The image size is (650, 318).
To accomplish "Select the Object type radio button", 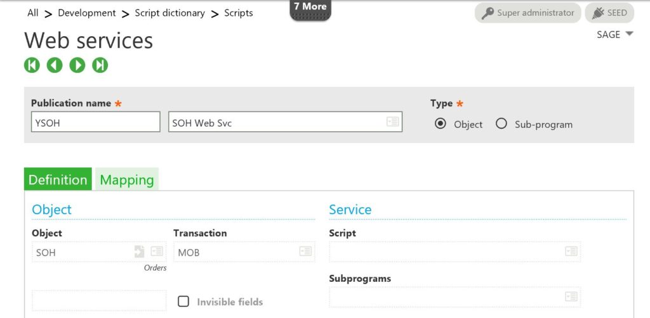I will click(441, 124).
